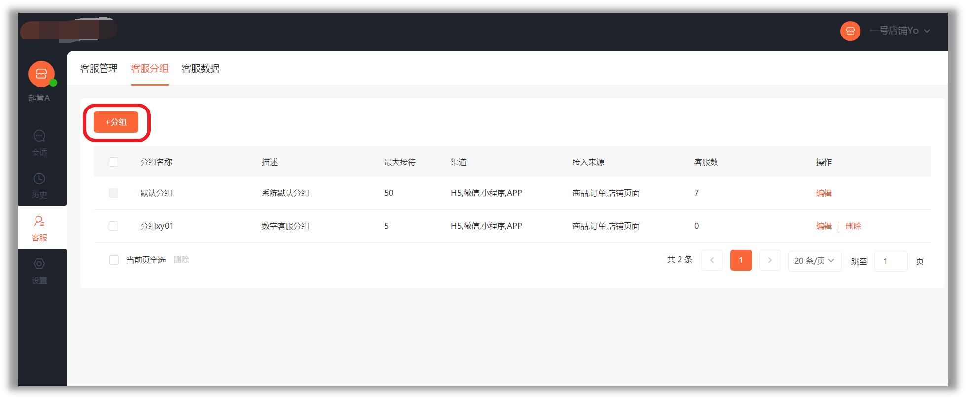Click the orange store avatar in header
The width and height of the screenshot is (967, 400).
pyautogui.click(x=850, y=31)
